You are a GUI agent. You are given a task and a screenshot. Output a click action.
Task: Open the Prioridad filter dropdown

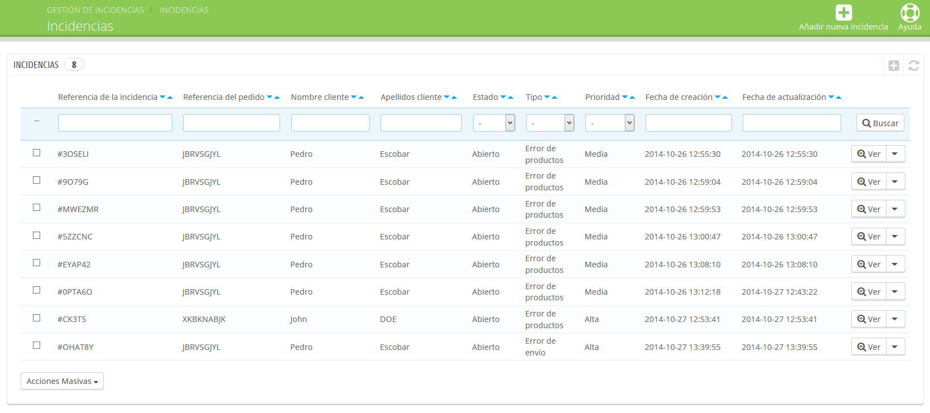[x=610, y=123]
